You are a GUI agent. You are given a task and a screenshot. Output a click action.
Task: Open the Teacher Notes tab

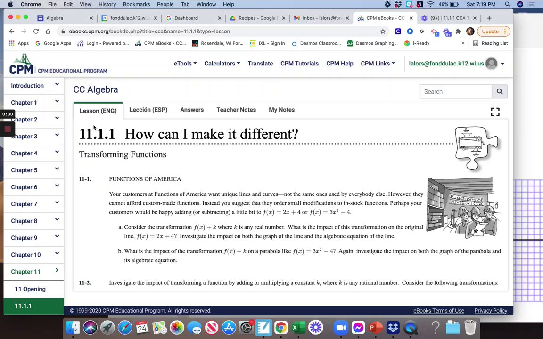pos(236,110)
